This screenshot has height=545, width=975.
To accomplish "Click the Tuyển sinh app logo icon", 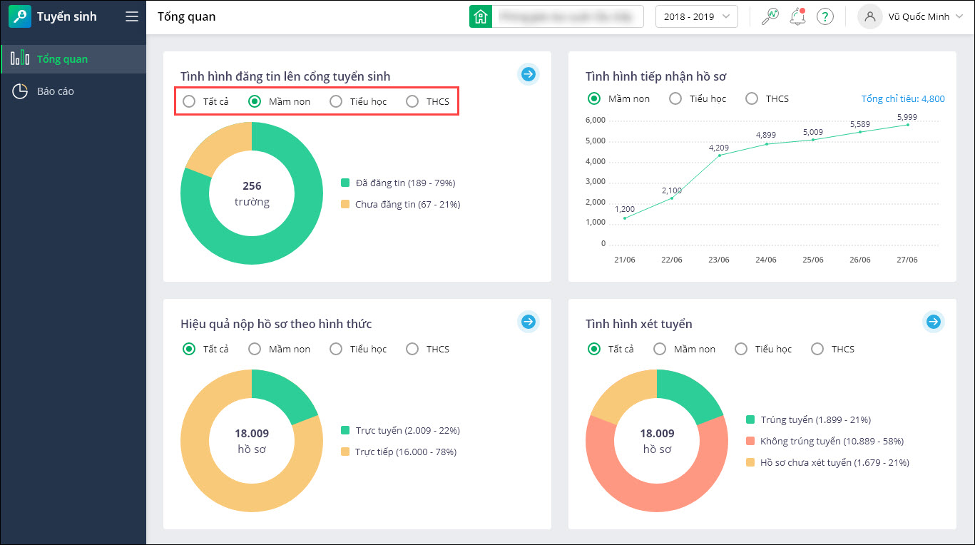I will coord(19,16).
